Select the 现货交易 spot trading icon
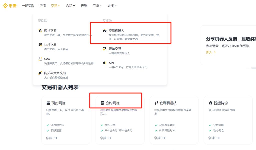 click(x=40, y=31)
